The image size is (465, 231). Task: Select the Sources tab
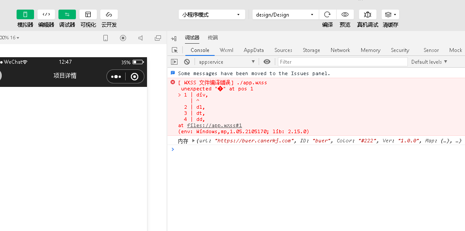283,50
